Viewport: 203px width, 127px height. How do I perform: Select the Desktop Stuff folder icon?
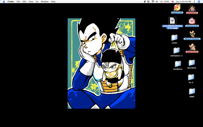pyautogui.click(x=192, y=21)
